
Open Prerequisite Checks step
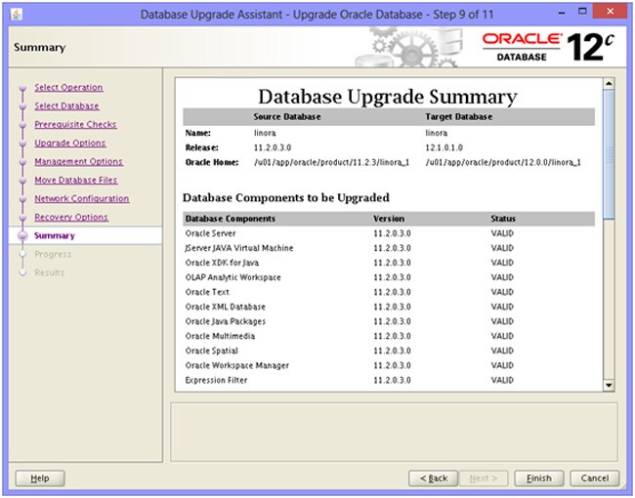tap(75, 124)
